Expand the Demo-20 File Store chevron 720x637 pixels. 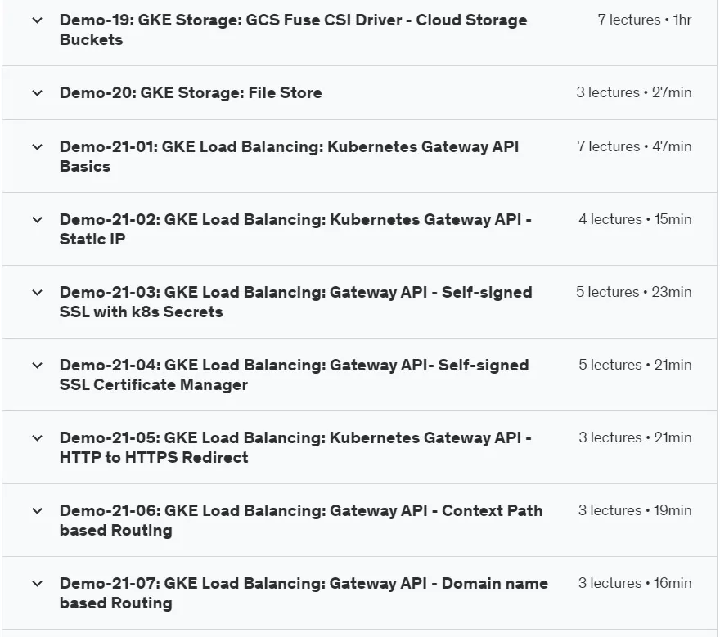point(37,93)
